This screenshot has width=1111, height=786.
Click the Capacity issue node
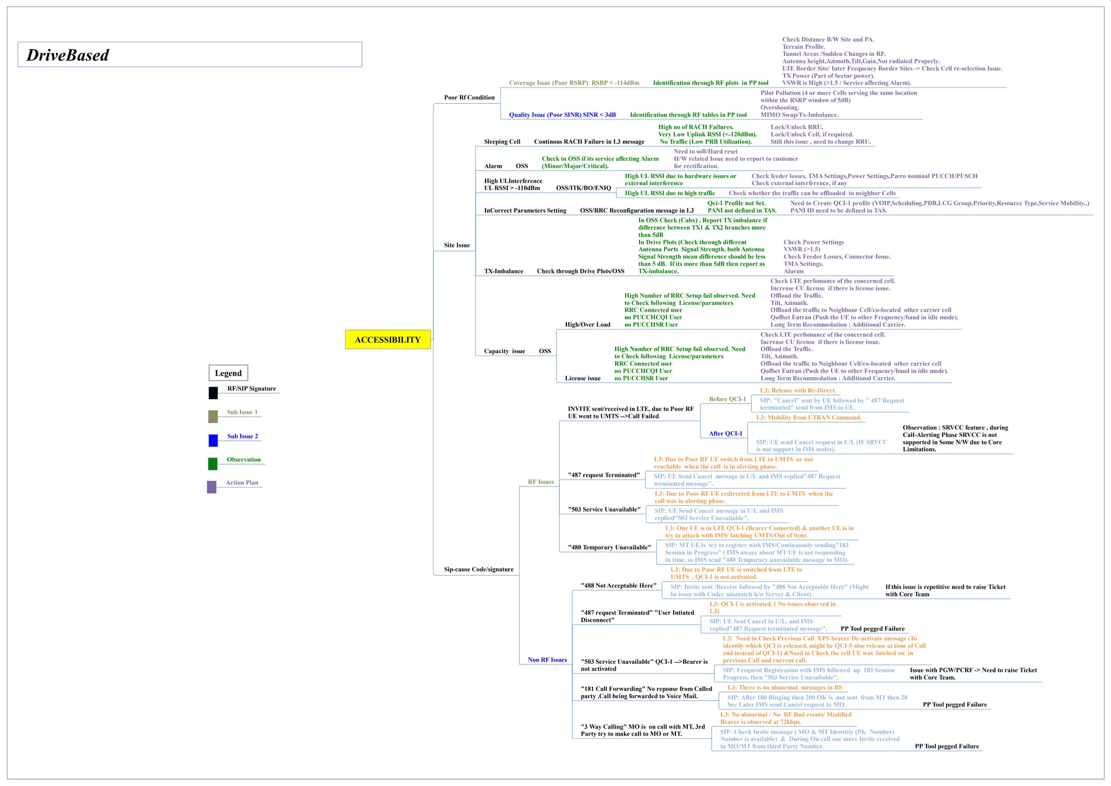pos(505,351)
